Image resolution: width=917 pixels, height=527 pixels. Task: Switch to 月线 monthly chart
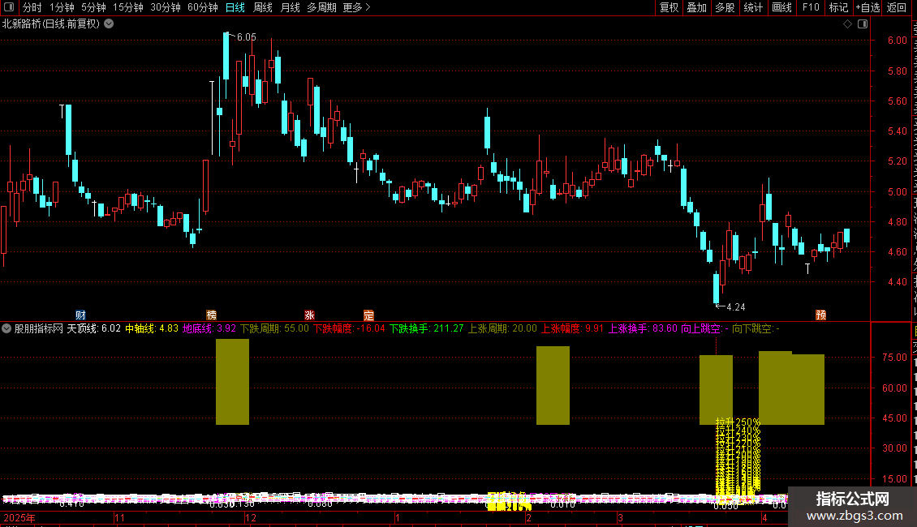pos(290,7)
